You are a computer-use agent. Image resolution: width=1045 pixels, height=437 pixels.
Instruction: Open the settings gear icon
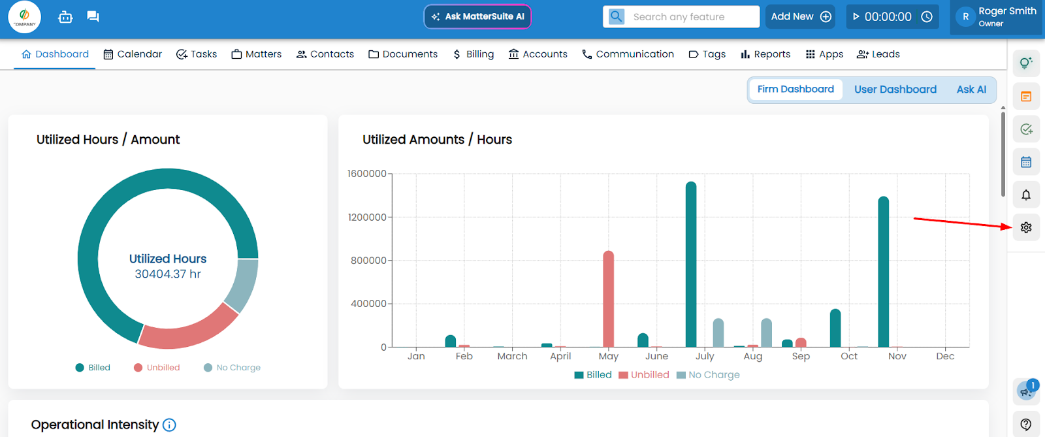1026,227
